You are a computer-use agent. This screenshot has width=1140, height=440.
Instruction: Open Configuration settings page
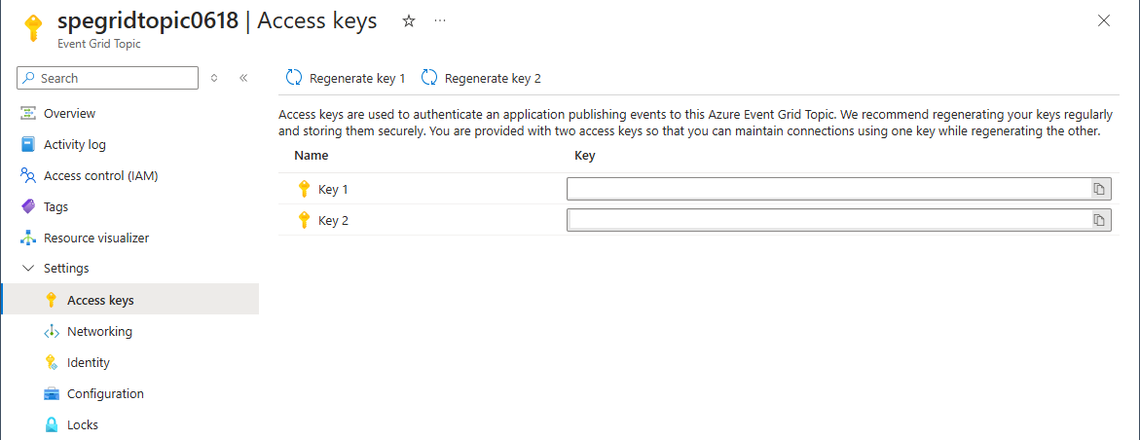105,394
